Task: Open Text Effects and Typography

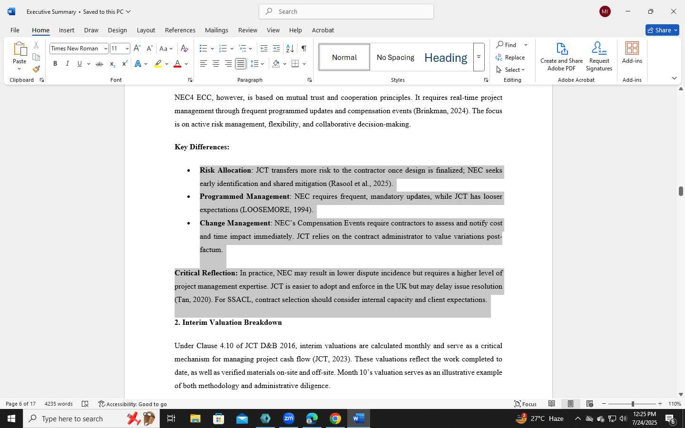Action: (x=138, y=64)
